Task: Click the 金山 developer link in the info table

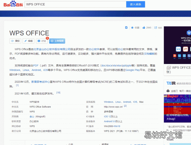Action: pyautogui.click(x=32, y=117)
